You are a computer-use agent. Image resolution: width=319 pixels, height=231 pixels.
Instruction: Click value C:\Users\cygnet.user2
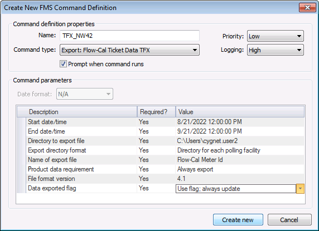[207, 141]
